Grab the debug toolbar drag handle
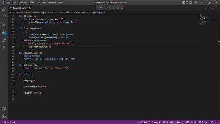 point(98,8)
